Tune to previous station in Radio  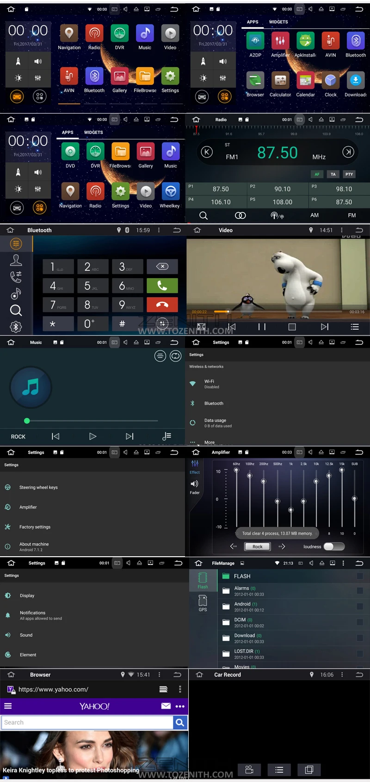(207, 152)
